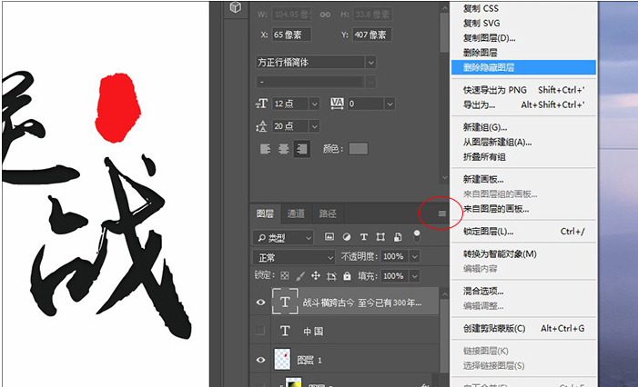Lock transparent pixels
This screenshot has height=387, width=638.
pos(285,276)
